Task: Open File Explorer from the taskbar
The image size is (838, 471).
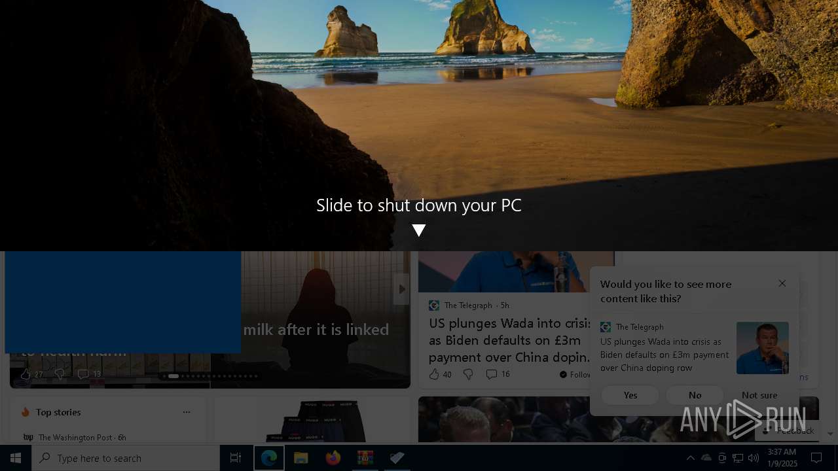Action: [x=301, y=458]
